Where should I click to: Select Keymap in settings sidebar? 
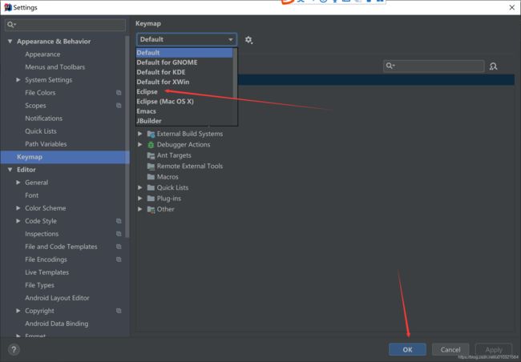[65, 157]
